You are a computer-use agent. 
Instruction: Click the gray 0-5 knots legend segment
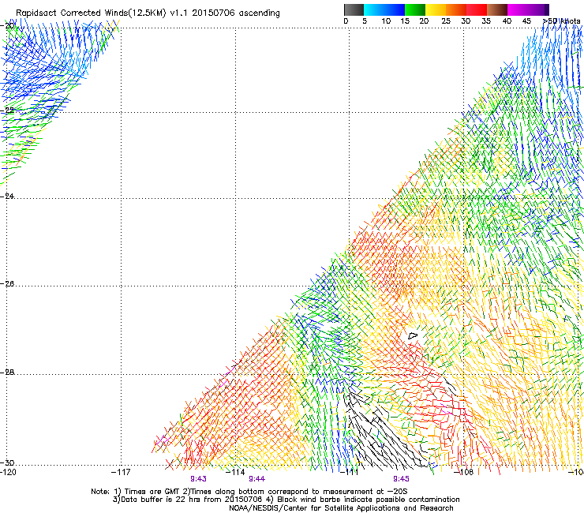[x=354, y=9]
